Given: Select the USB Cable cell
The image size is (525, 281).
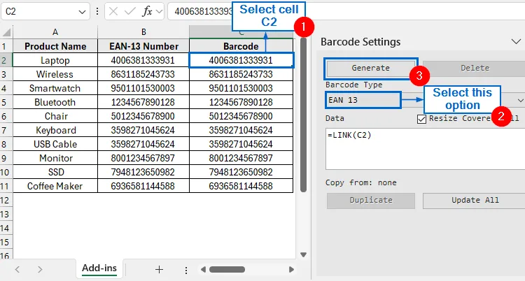Looking at the screenshot, I should [x=55, y=144].
